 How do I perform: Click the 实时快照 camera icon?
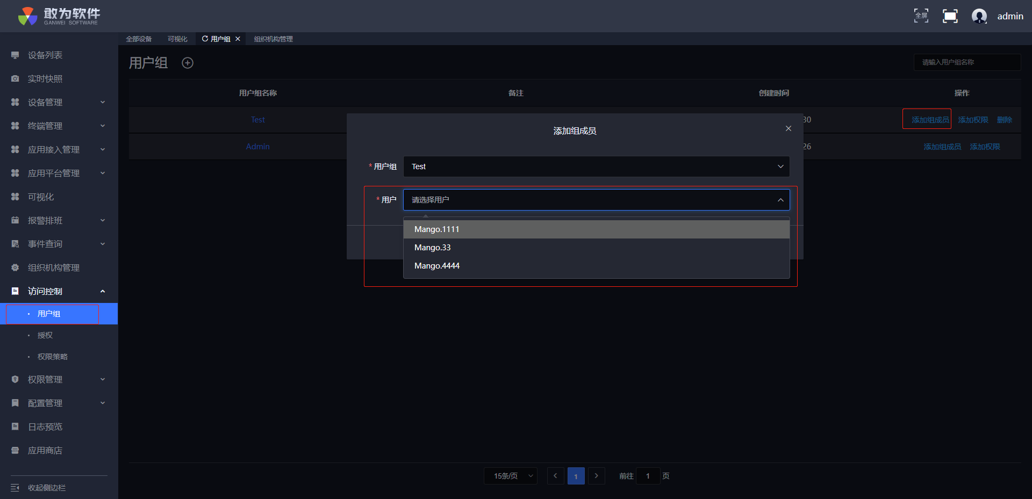(x=15, y=79)
